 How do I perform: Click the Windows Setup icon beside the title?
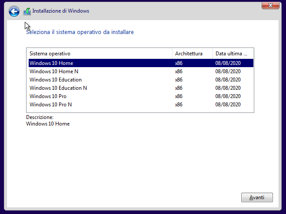[27, 11]
